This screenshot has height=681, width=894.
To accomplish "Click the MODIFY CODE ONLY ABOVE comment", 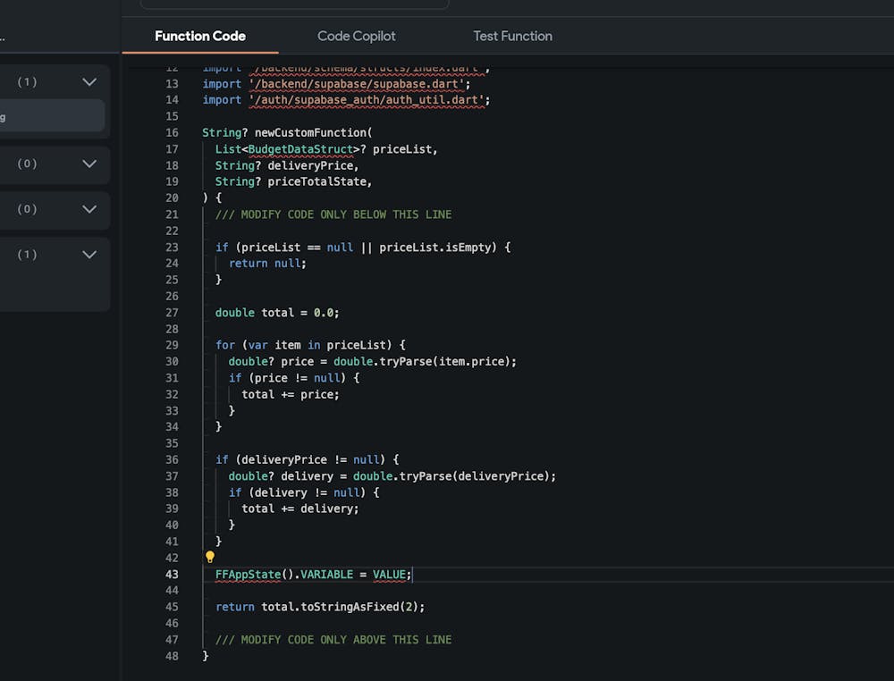I will (x=333, y=640).
